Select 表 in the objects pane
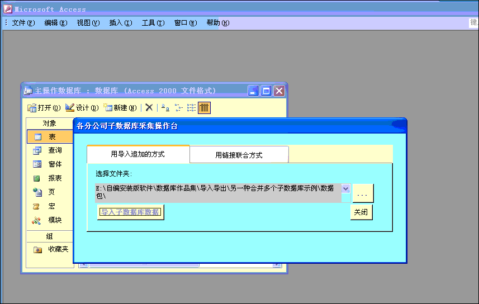The height and width of the screenshot is (304, 479). [x=50, y=137]
